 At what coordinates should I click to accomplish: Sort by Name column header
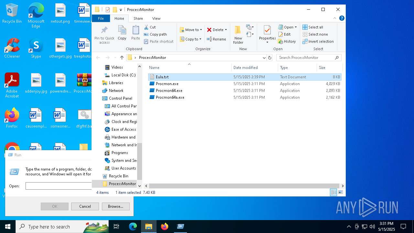[x=189, y=68]
